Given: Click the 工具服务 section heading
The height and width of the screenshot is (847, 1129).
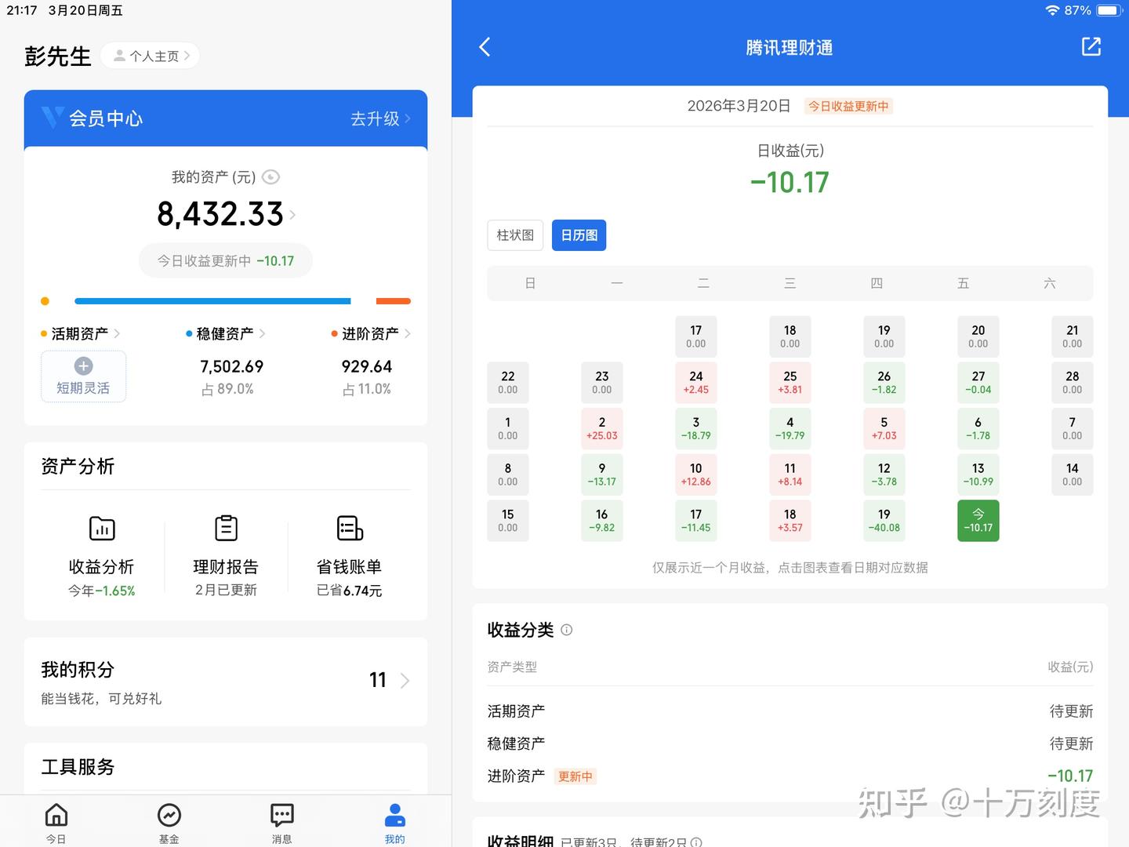Looking at the screenshot, I should (x=78, y=767).
